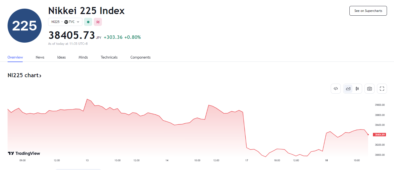Image resolution: width=394 pixels, height=170 pixels.
Task: Click the TVC exchange logo icon
Action: [x=66, y=22]
